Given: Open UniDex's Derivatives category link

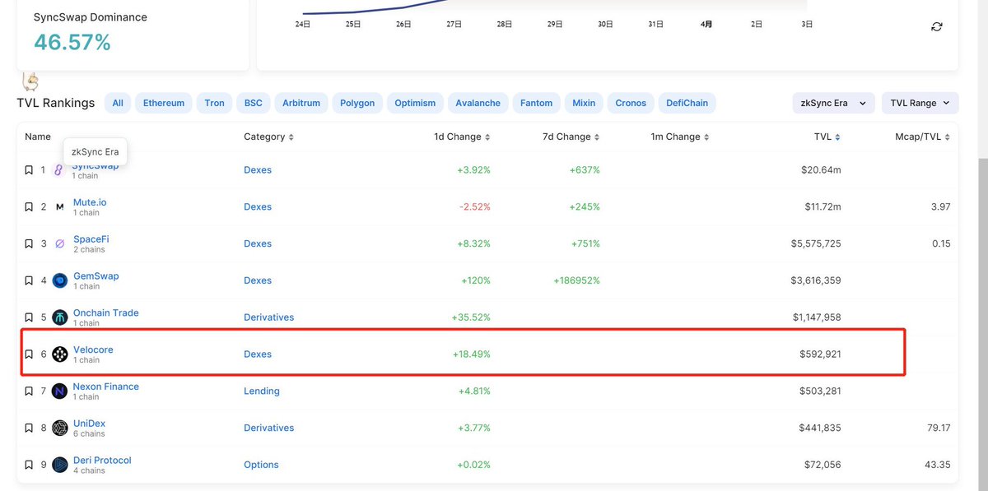Looking at the screenshot, I should (x=268, y=428).
